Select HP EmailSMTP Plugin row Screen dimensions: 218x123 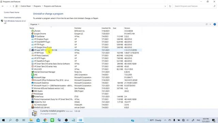click(85, 42)
